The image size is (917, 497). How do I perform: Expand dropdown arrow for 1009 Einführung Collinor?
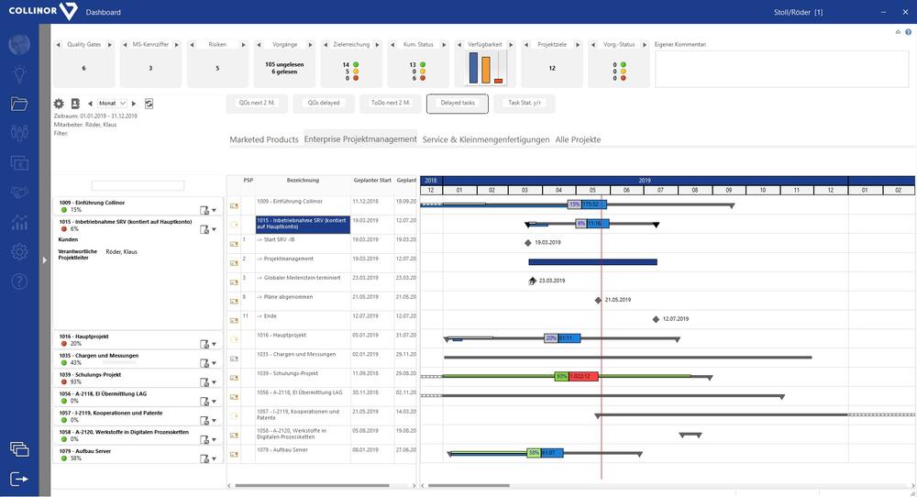click(214, 210)
